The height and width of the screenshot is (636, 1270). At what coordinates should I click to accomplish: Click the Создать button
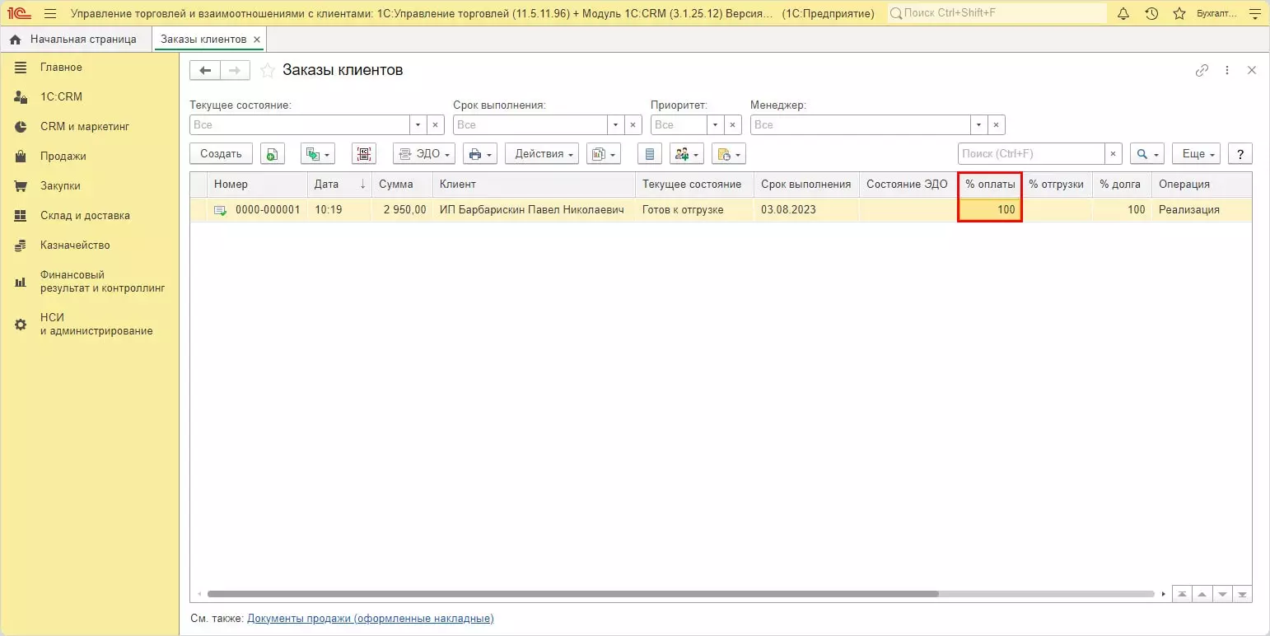[x=221, y=154]
